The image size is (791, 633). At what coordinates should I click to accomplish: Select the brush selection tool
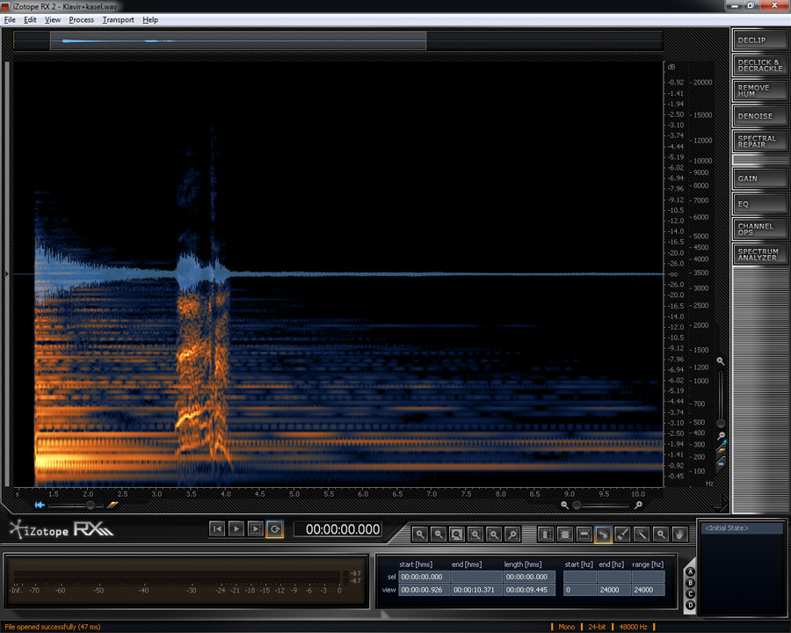[622, 534]
